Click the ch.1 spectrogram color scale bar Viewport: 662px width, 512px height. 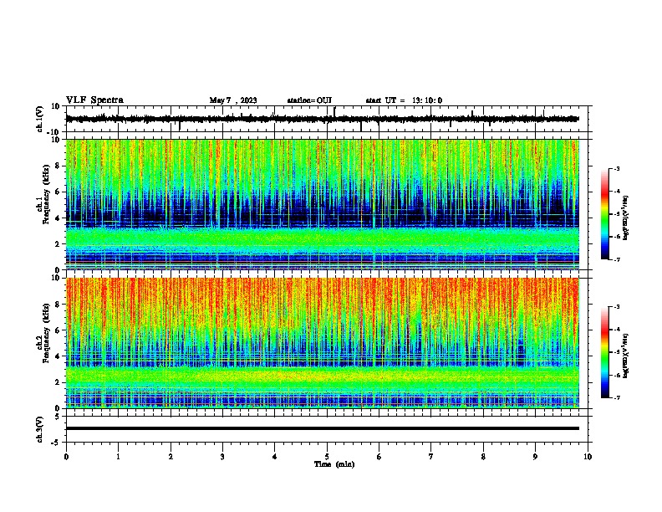pyautogui.click(x=604, y=214)
